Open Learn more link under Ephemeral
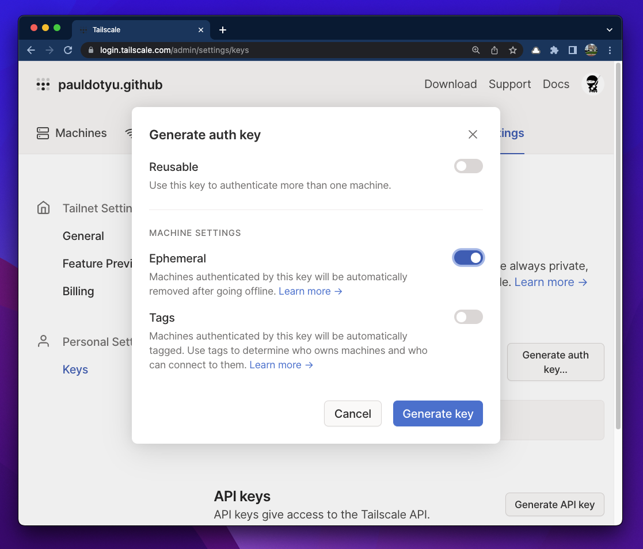The image size is (643, 549). (x=310, y=291)
